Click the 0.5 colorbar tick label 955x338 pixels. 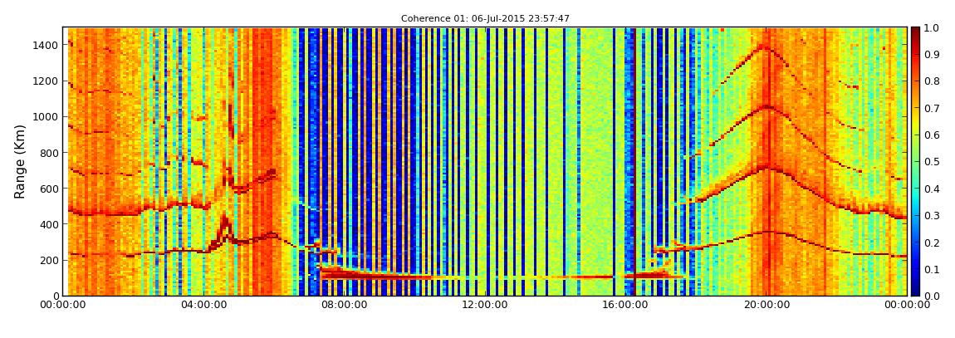[x=932, y=162]
